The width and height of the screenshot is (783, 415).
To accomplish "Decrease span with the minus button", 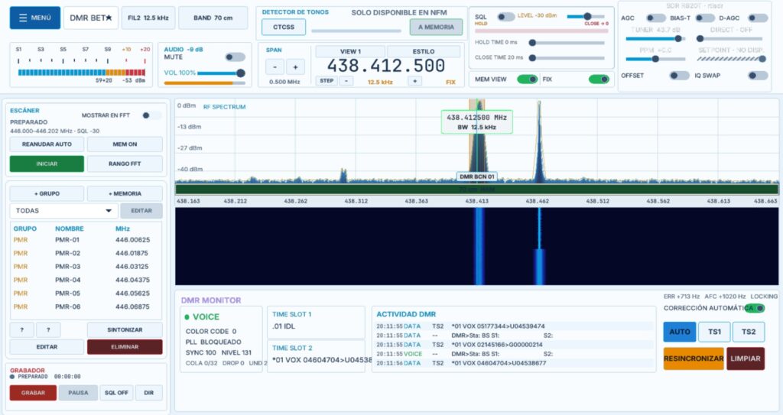I will (275, 67).
